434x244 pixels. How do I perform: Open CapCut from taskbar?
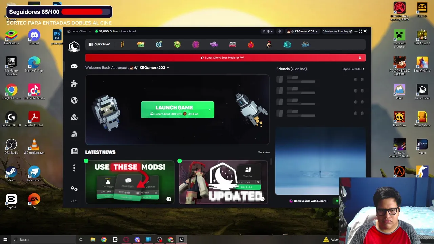coord(115,240)
